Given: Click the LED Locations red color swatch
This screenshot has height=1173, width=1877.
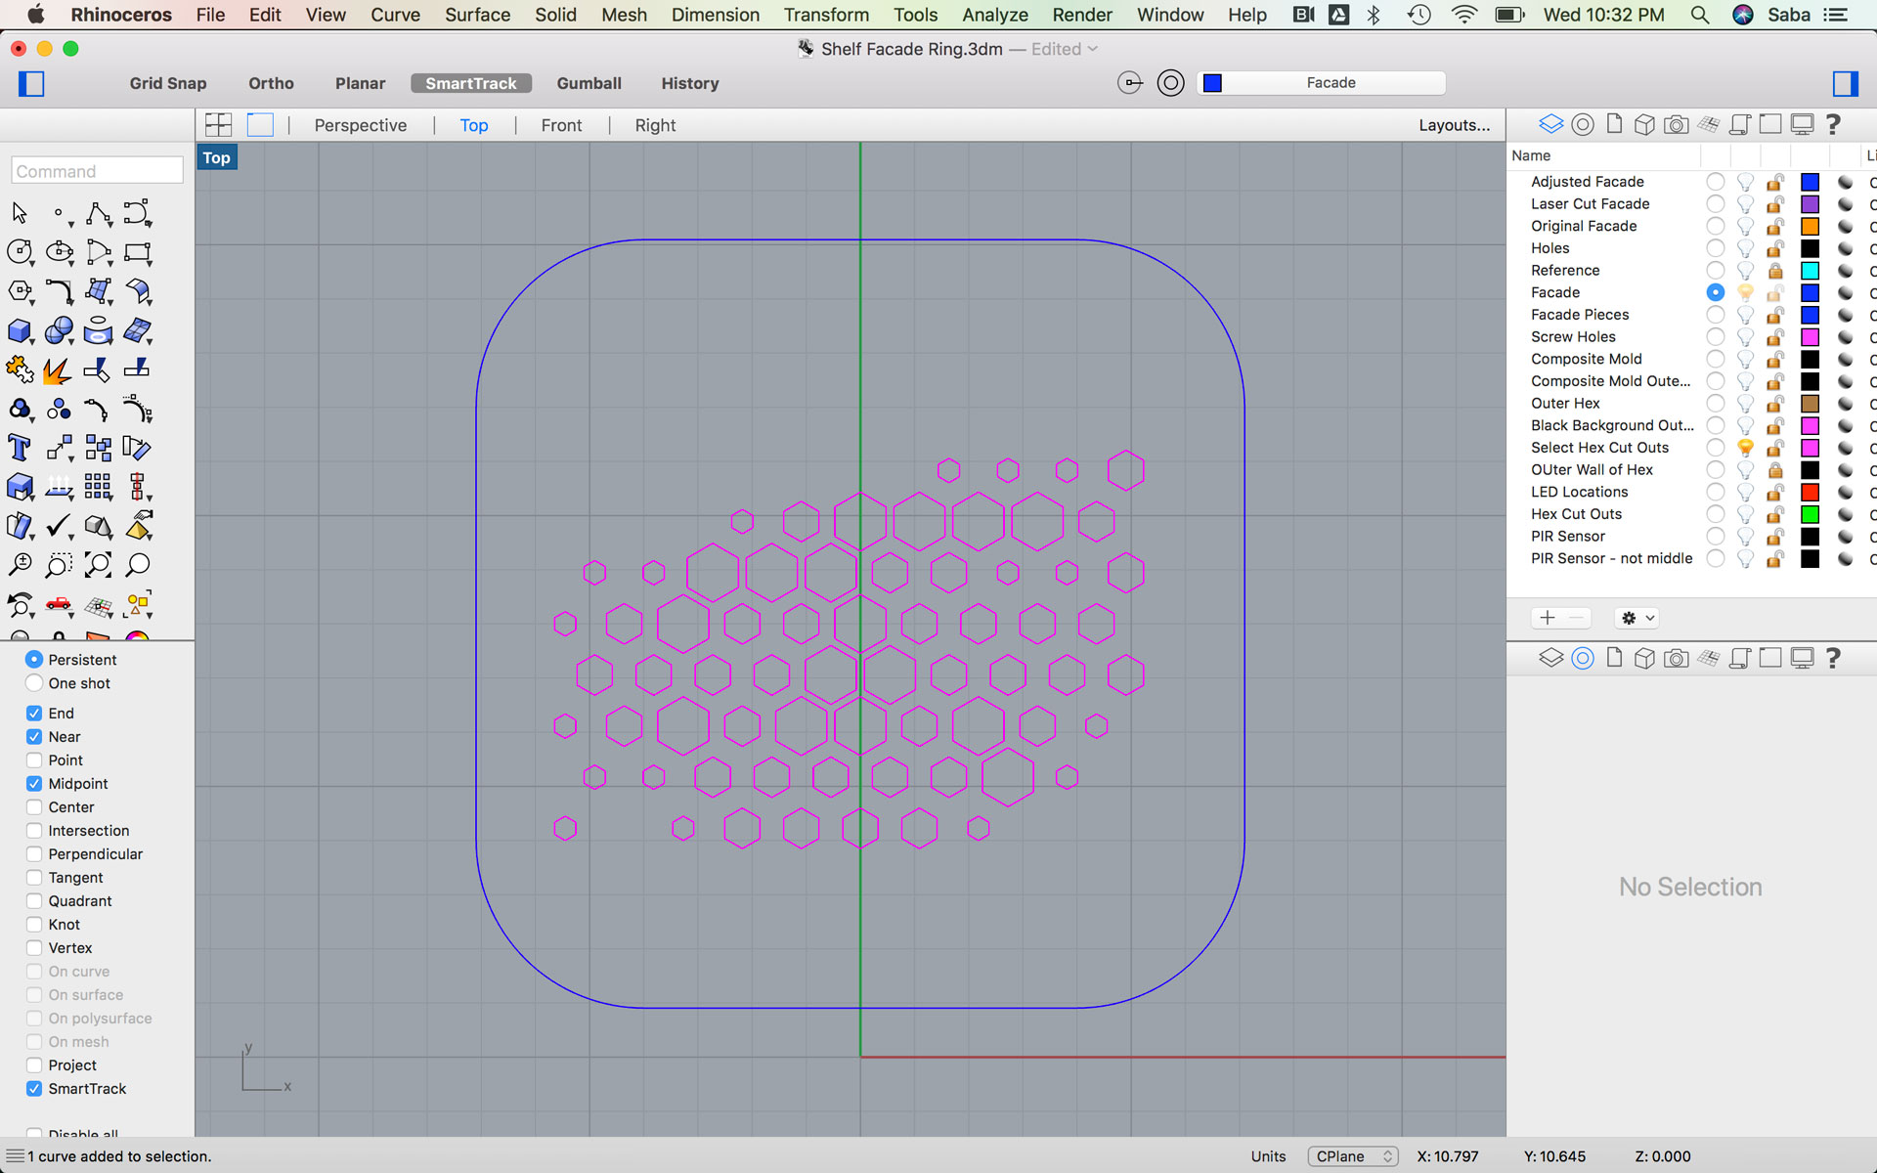Looking at the screenshot, I should (1810, 492).
